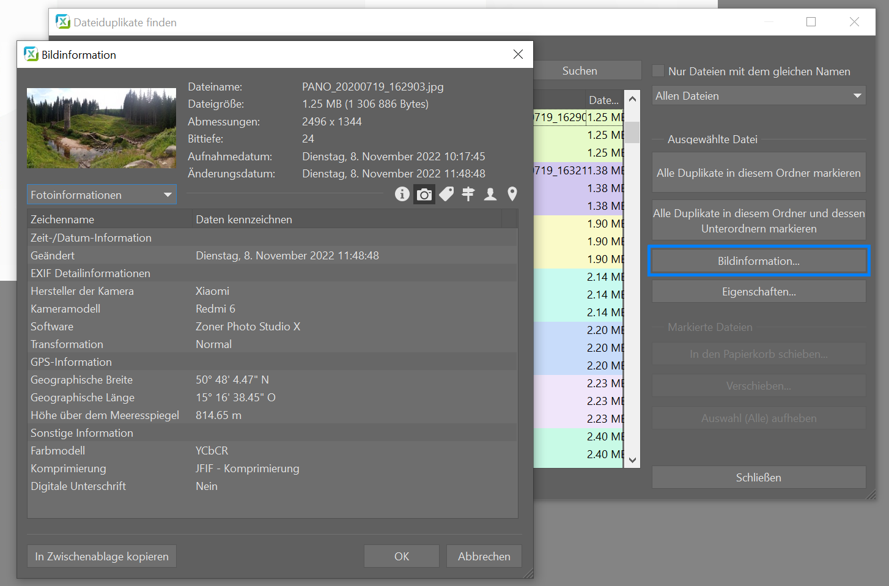Click the Zeichenname column header

click(110, 220)
